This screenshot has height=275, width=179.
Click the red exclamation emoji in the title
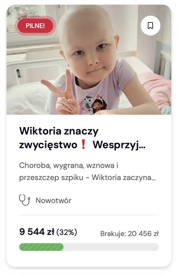pos(83,145)
